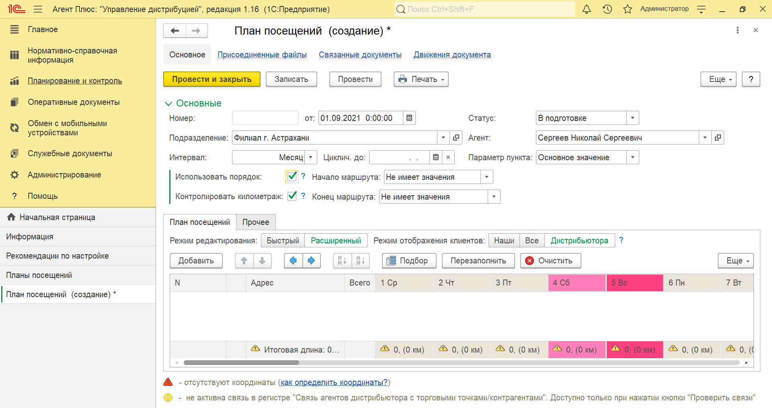Focus the search field Поиск Ctrl+Shift+F
The height and width of the screenshot is (408, 772).
pyautogui.click(x=485, y=9)
